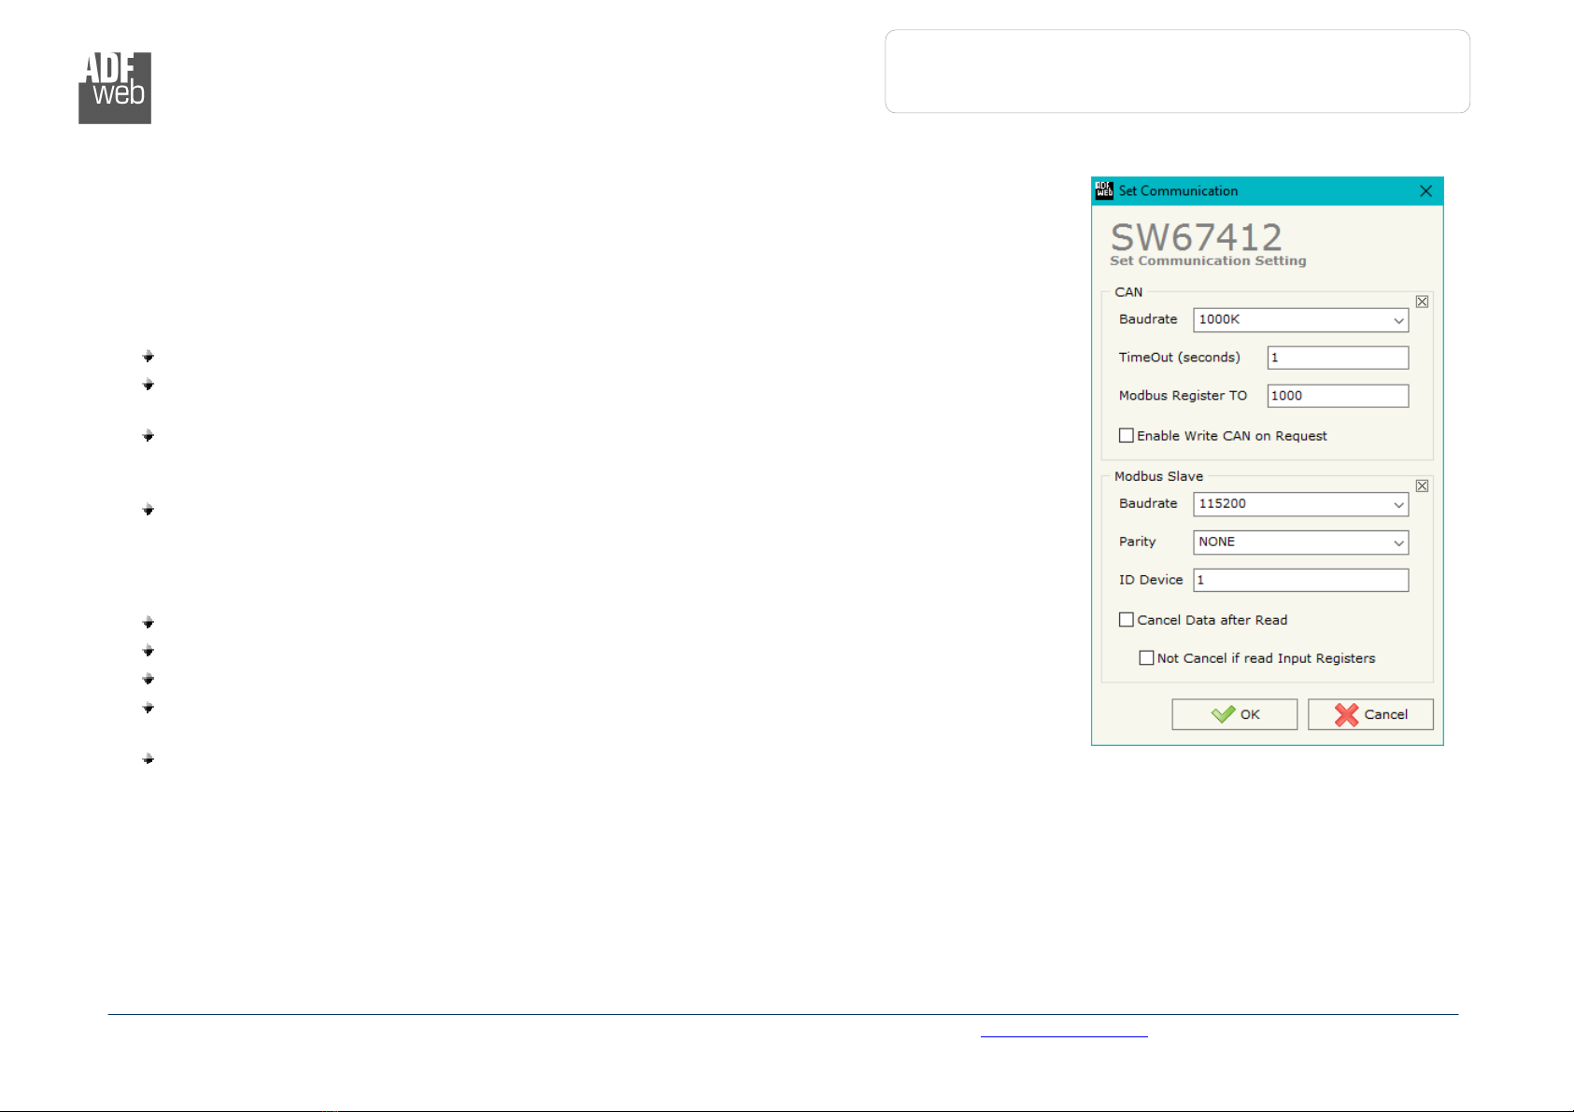Close the Set Communication dialog
This screenshot has width=1574, height=1112.
pyautogui.click(x=1425, y=190)
